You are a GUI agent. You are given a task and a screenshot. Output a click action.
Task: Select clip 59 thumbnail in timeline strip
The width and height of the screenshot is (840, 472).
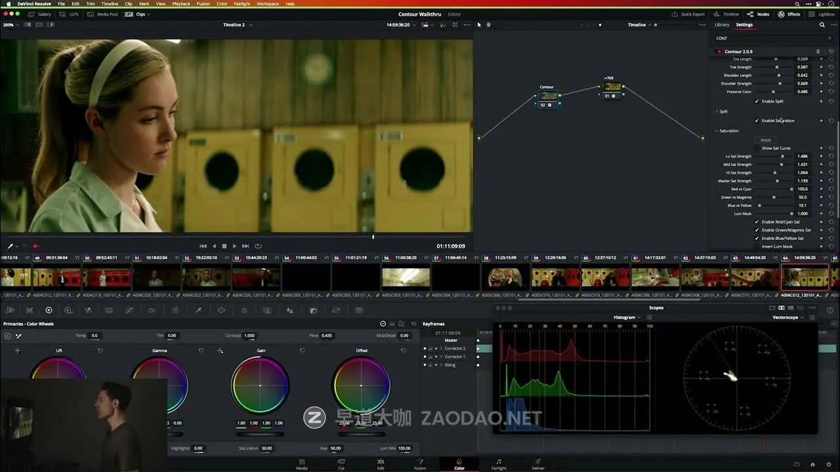click(x=555, y=277)
